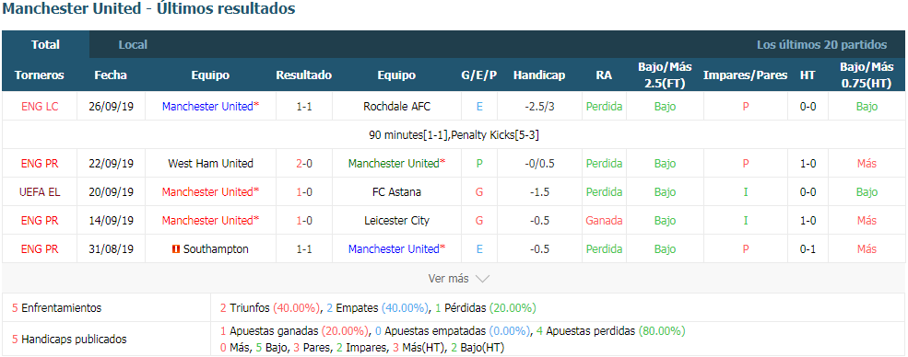This screenshot has height=357, width=908.
Task: Click the Handicap column header
Action: tap(538, 75)
